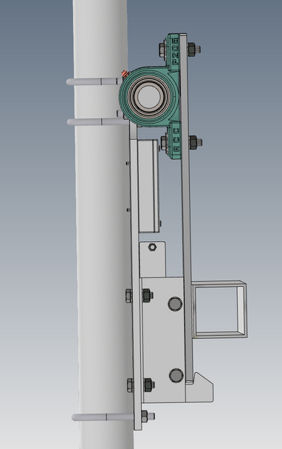Select the upper black nut on the mounting block

point(147,296)
